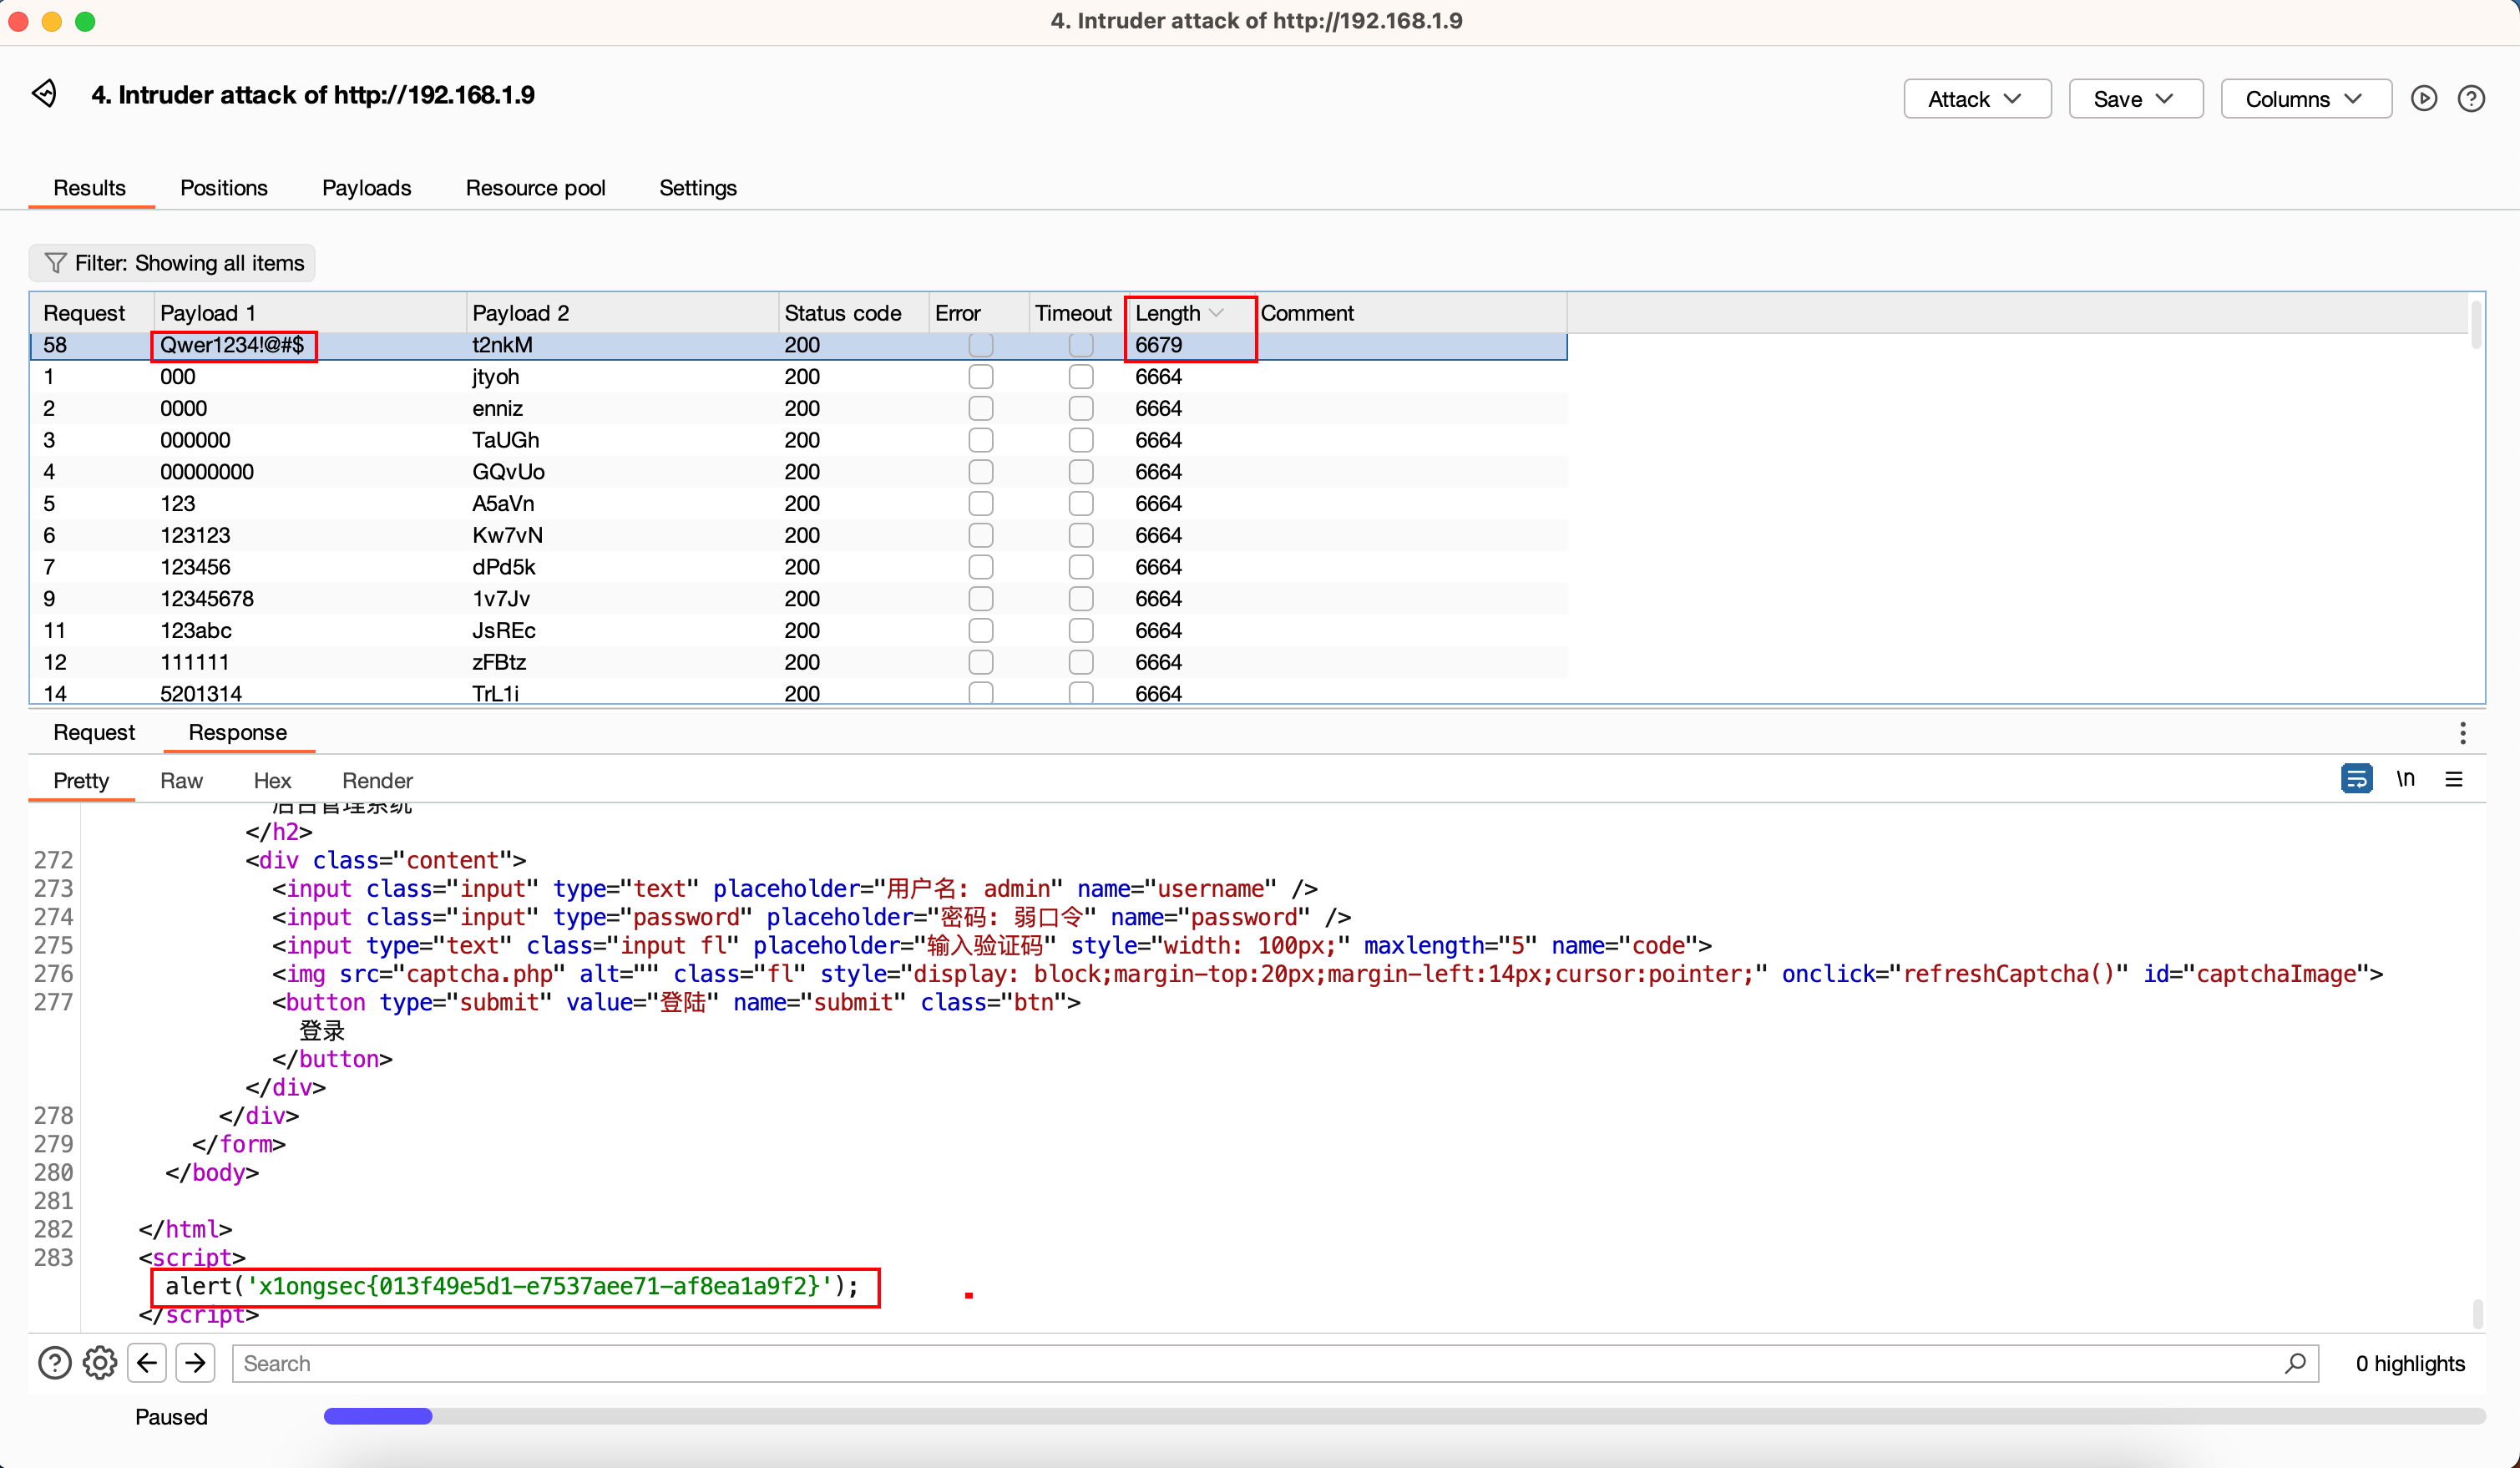Sort by the Status code column header
This screenshot has height=1468, width=2520.
(853, 313)
